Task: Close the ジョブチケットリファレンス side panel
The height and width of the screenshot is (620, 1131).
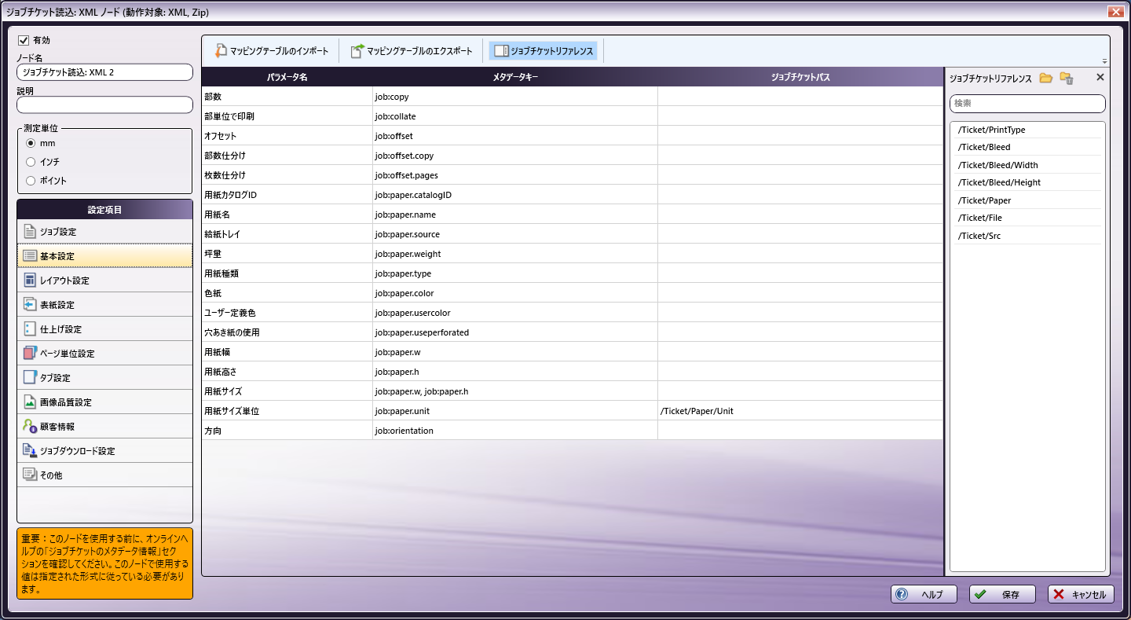Action: (1100, 77)
